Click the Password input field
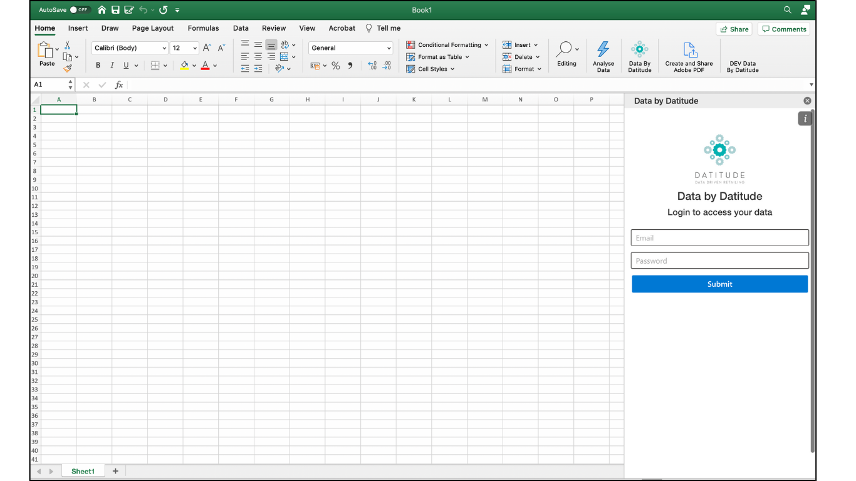The height and width of the screenshot is (481, 856). coord(719,261)
